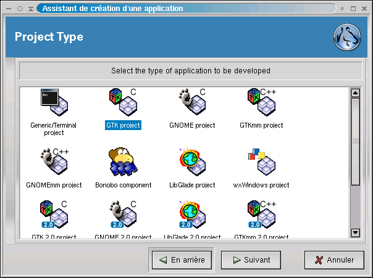Viewport: 373px width, 278px height.
Task: Select the LibGlade 2.0 project icon
Action: (x=192, y=215)
